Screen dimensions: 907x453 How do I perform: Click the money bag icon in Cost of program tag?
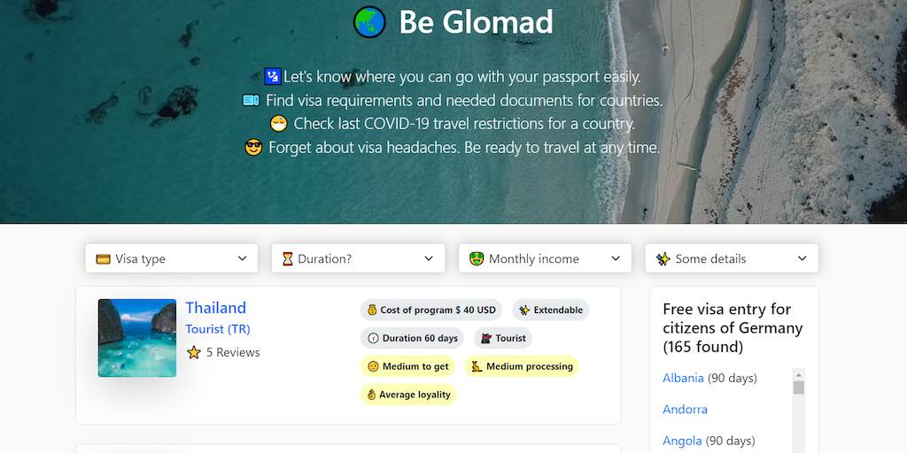pyautogui.click(x=372, y=311)
